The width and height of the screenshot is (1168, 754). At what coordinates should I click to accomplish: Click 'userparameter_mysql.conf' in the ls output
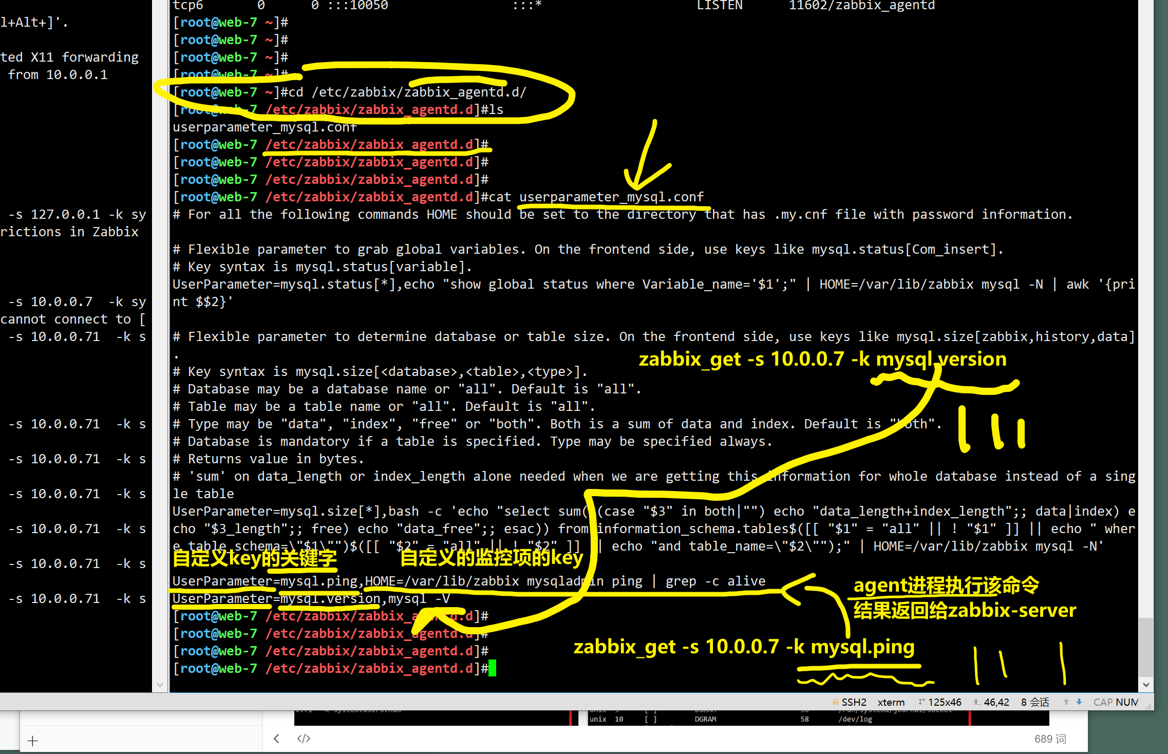click(265, 127)
